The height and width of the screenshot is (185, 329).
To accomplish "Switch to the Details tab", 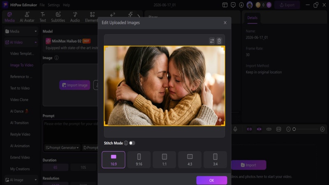I will pyautogui.click(x=252, y=18).
